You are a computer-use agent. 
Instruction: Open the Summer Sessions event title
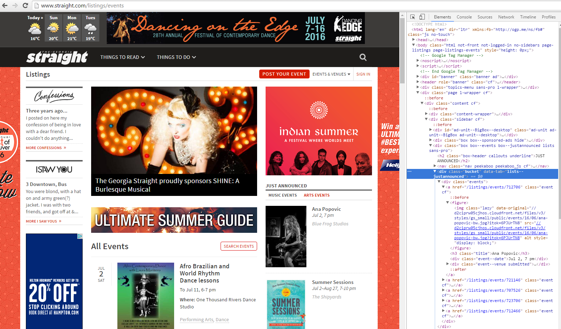333,282
